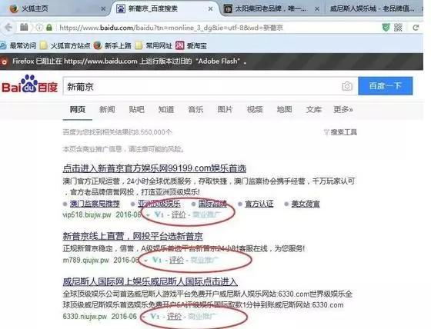Click V1 credit badge on 6330.niujw.pw result
Screen dimensions: 431x329
point(155,317)
